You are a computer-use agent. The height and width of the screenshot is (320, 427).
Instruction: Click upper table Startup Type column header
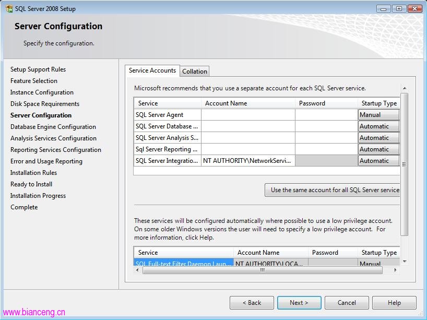379,103
